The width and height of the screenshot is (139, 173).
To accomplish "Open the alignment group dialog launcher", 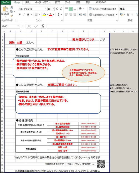I will [x=117, y=21].
